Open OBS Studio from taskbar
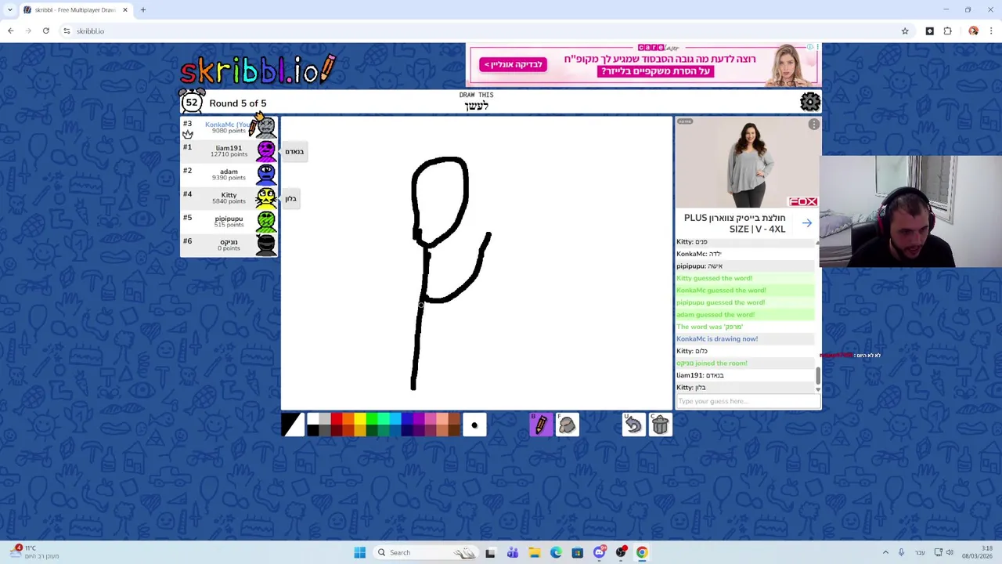This screenshot has width=1002, height=564. (621, 552)
